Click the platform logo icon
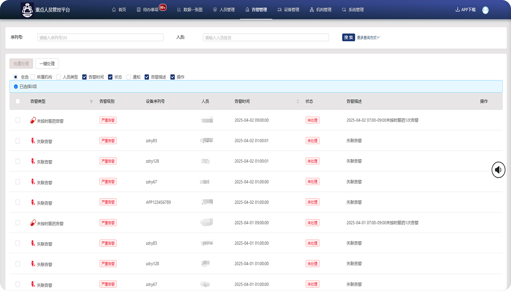The image size is (511, 291). coord(27,10)
